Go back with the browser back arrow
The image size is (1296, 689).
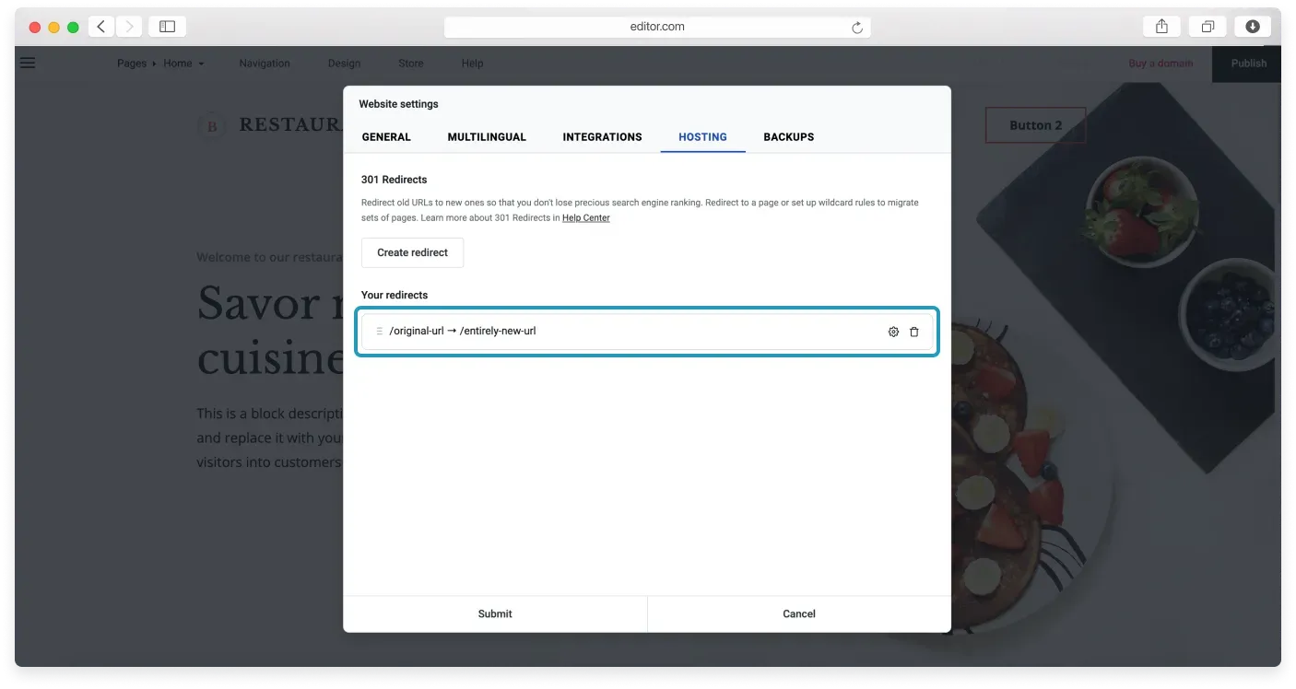click(101, 27)
